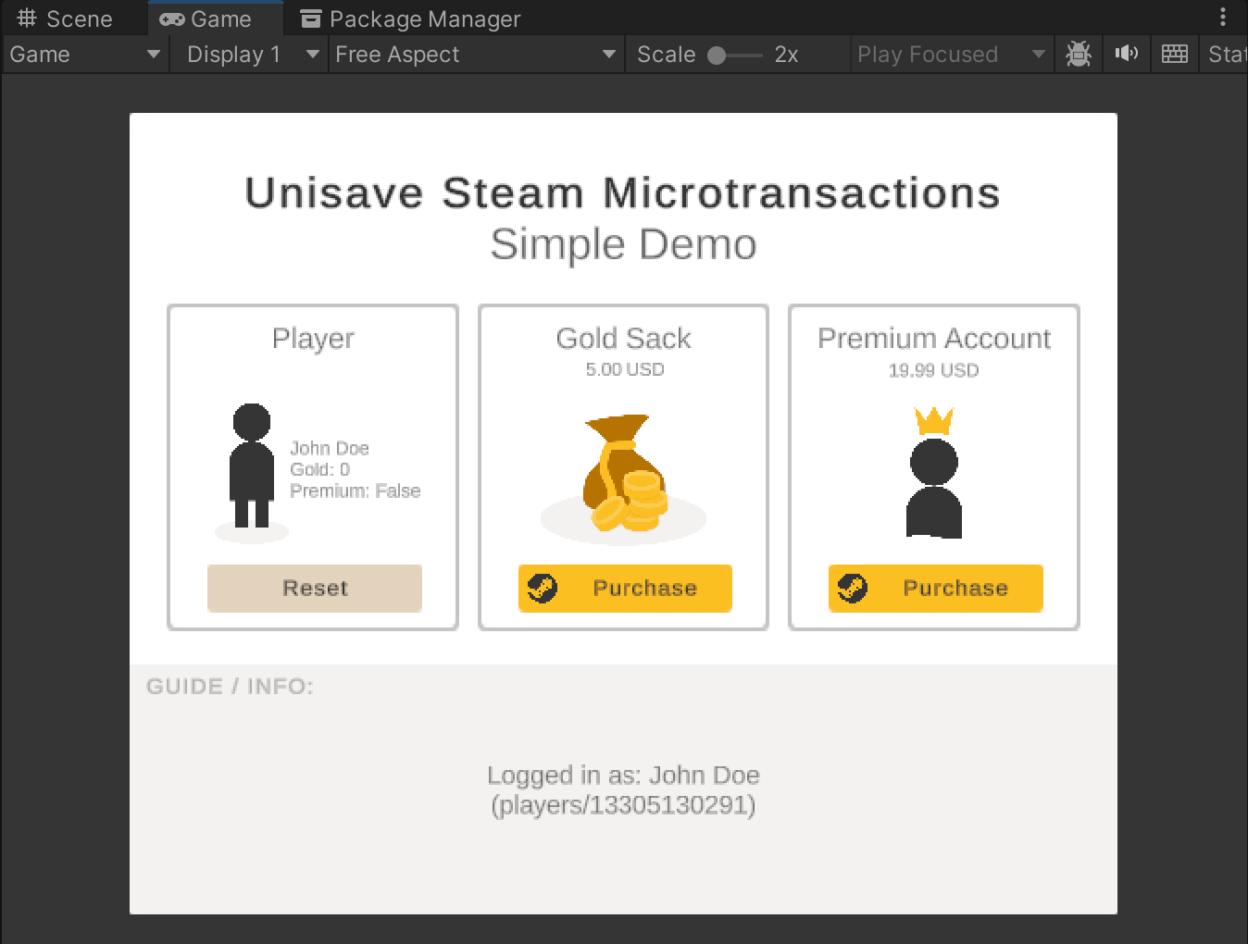Image resolution: width=1248 pixels, height=944 pixels.
Task: Select the Game tab
Action: click(206, 19)
